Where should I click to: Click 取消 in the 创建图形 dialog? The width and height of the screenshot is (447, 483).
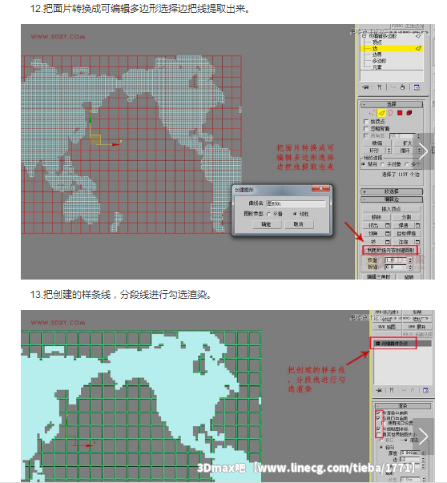click(x=299, y=224)
